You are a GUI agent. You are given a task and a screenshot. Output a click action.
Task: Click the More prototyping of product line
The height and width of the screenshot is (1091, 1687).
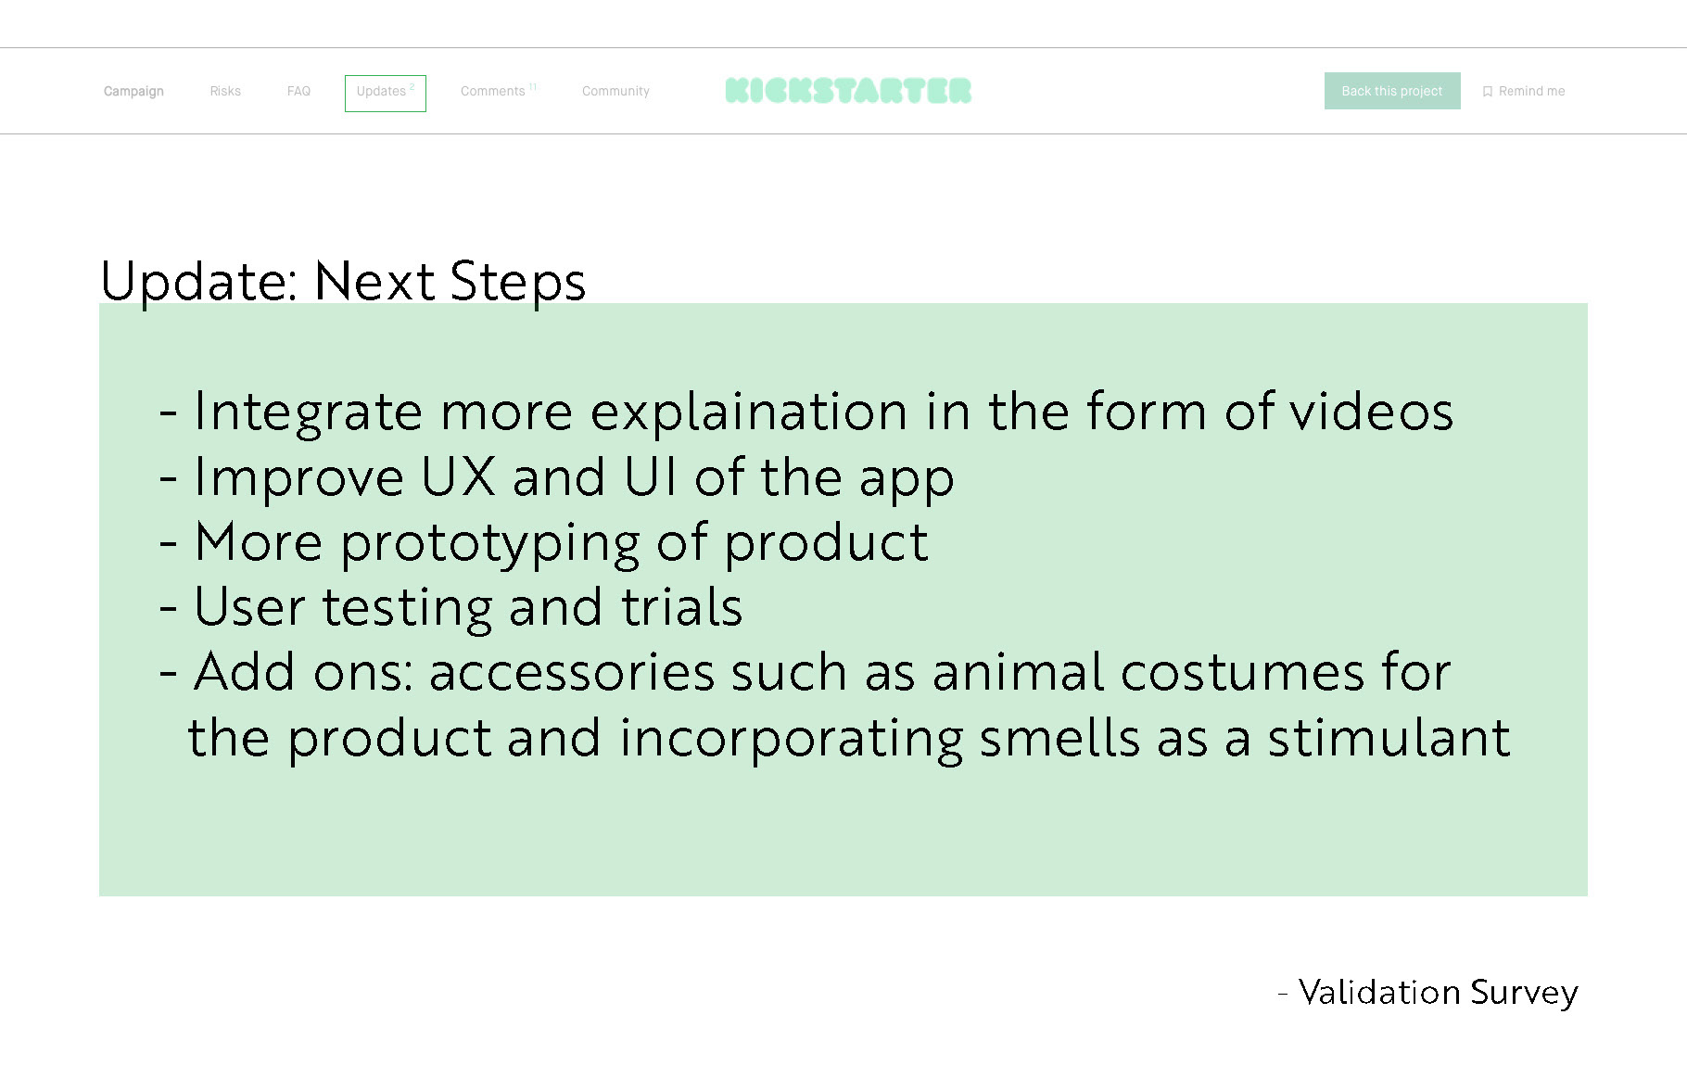click(543, 543)
